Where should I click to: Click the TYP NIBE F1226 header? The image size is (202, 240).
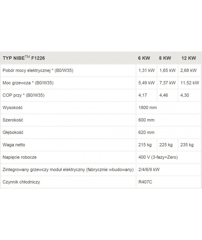[24, 58]
